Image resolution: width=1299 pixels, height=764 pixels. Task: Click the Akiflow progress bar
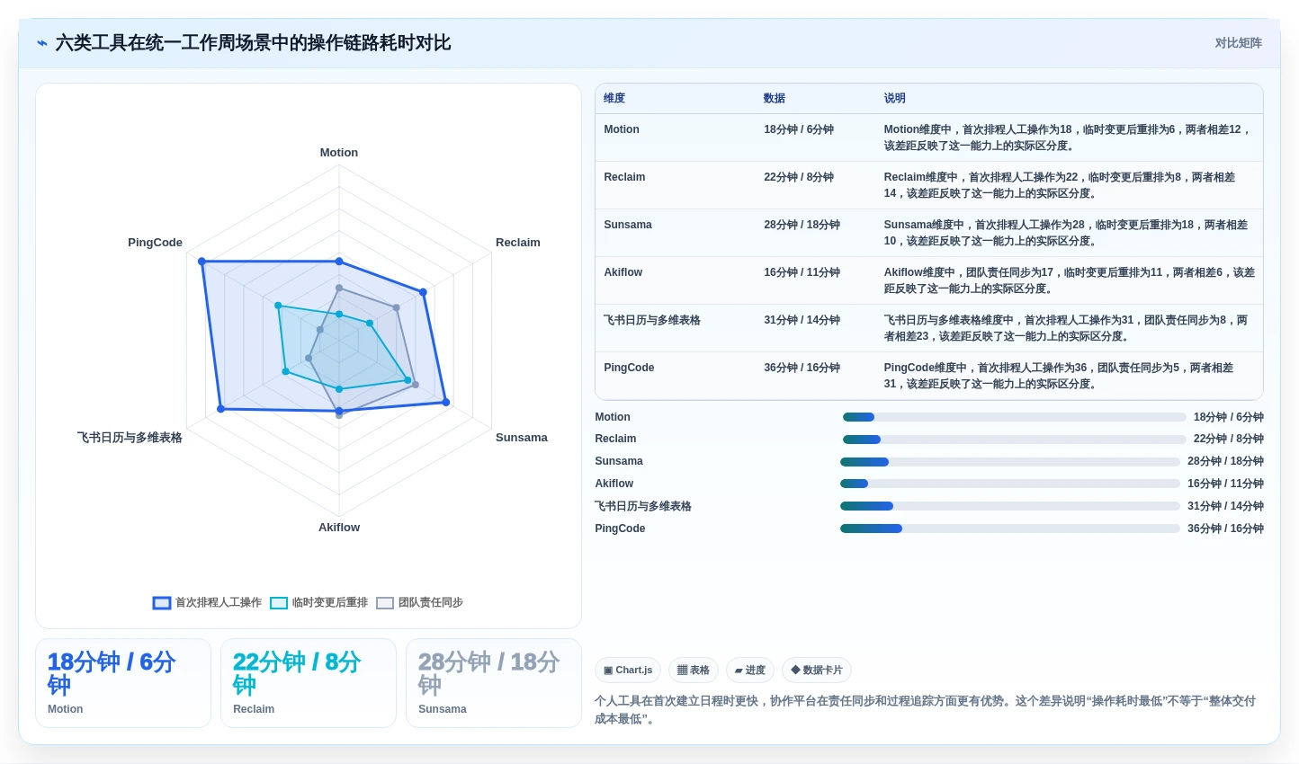click(1010, 484)
